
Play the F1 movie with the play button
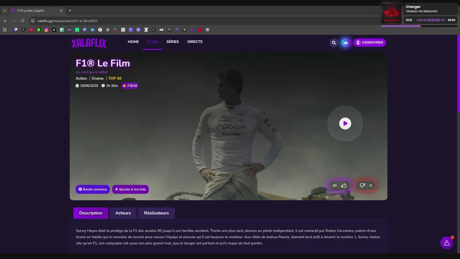(345, 123)
